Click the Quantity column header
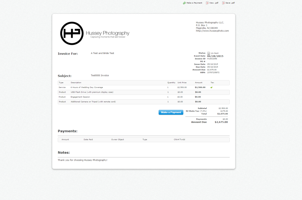This screenshot has height=200, width=302. [x=171, y=83]
